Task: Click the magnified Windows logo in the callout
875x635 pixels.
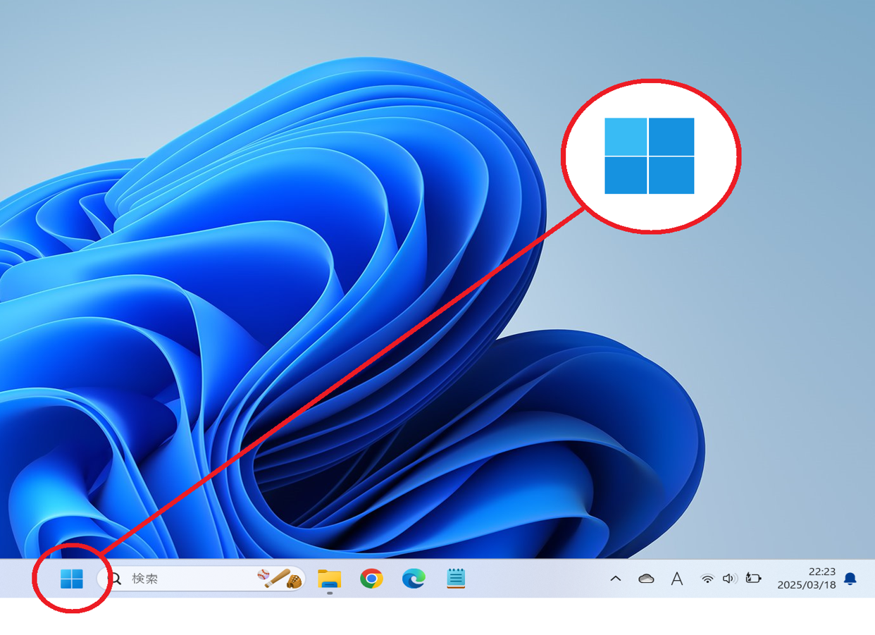Action: tap(650, 157)
